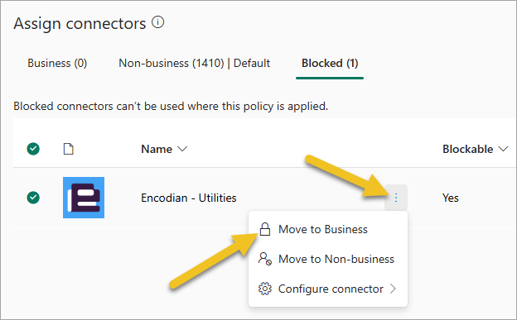Click the document type column header icon
Viewport: 517px width, 320px height.
(x=68, y=149)
